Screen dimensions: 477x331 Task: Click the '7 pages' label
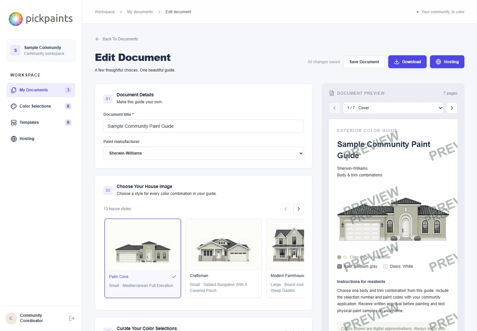coord(450,93)
